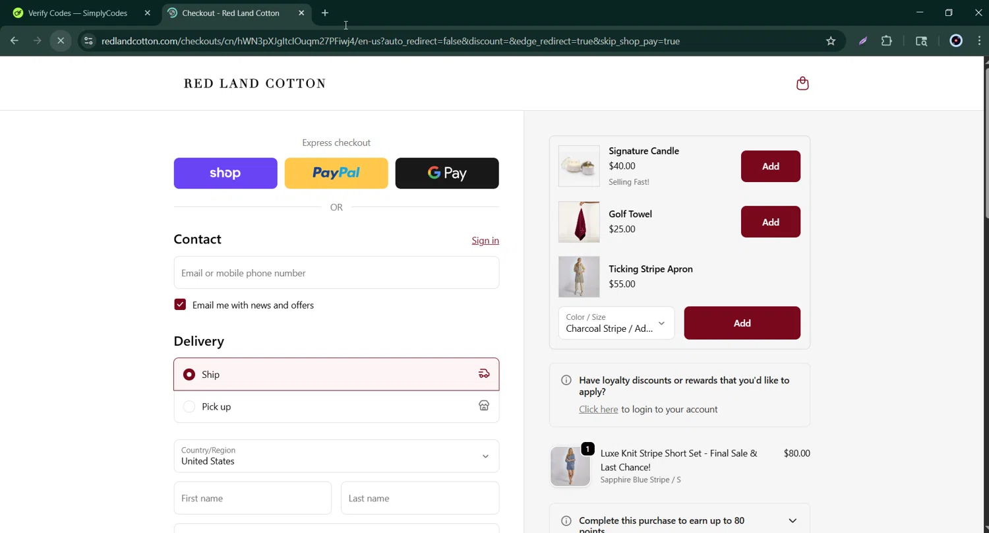Click the browser back arrow
The width and height of the screenshot is (989, 533).
coord(15,41)
